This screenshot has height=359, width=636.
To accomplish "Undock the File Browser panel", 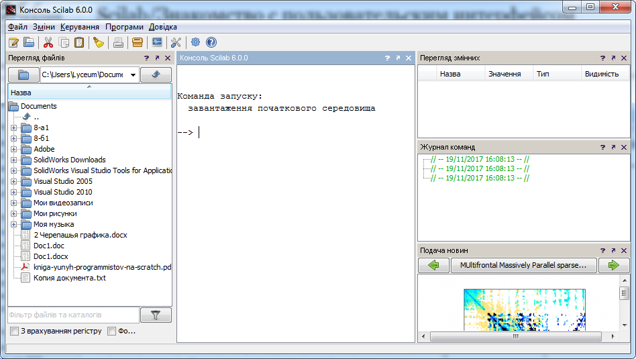I will 157,58.
